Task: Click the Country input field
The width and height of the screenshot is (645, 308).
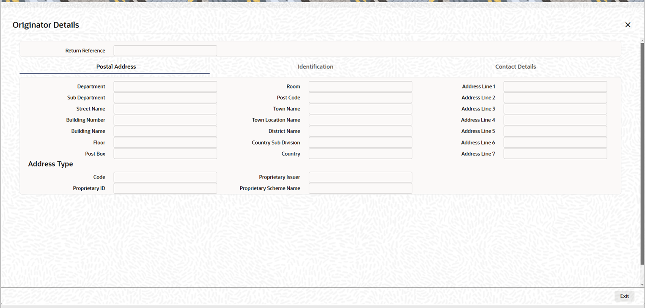Action: tap(360, 154)
